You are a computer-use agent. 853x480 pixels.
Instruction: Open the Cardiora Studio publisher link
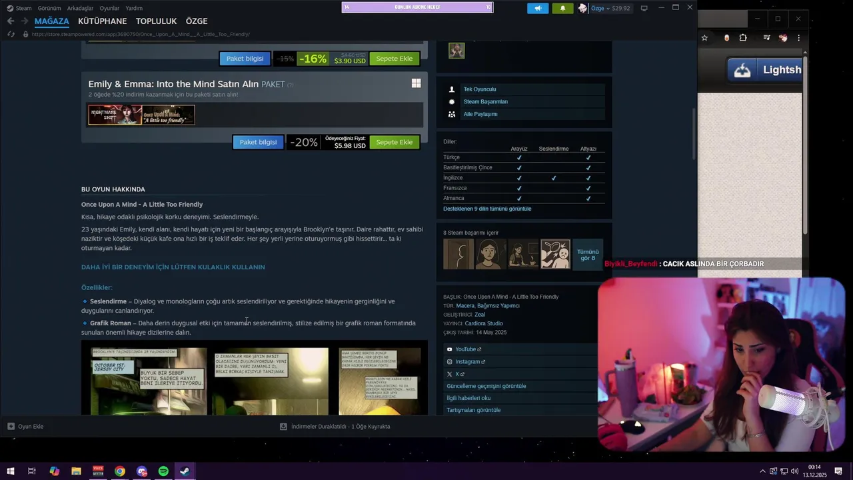[484, 323]
